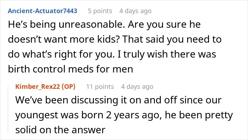Open Ancient-Actuator7443's user profile
The width and height of the screenshot is (248, 140).
pyautogui.click(x=43, y=11)
